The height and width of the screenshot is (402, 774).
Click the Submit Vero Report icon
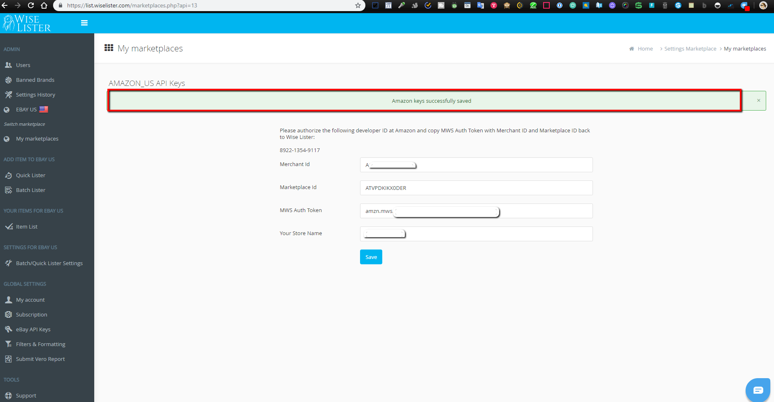click(x=8, y=359)
